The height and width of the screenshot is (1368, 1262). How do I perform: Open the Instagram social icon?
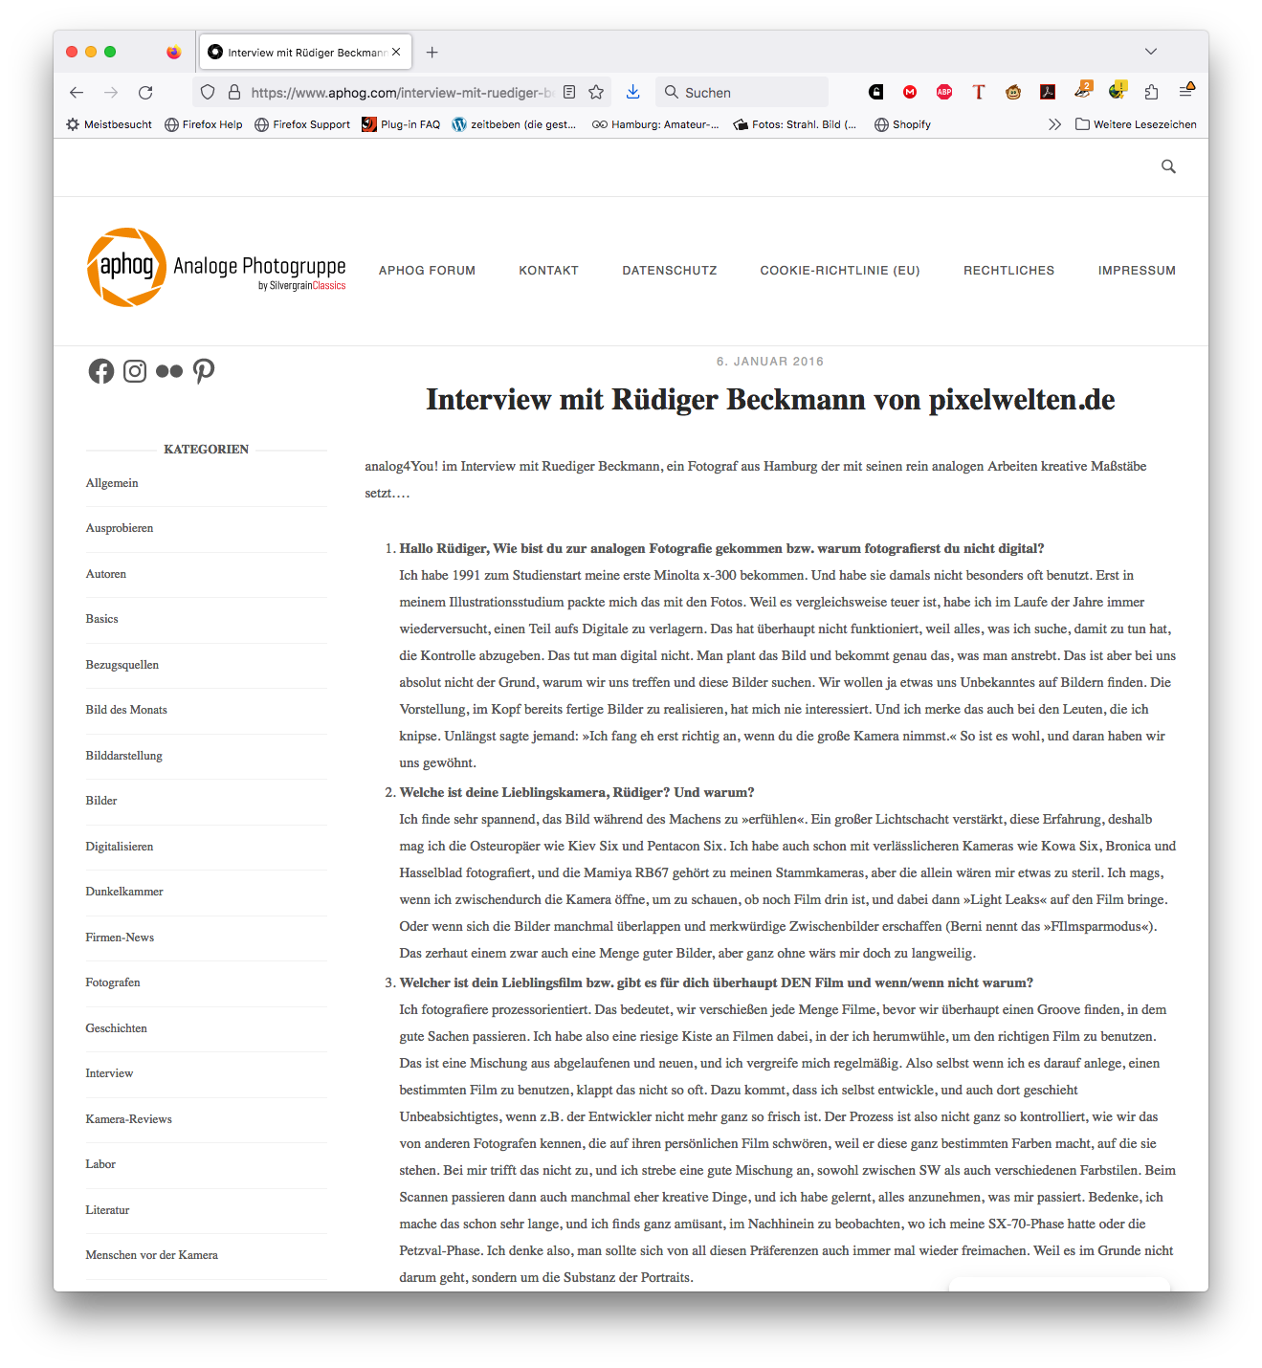[135, 371]
